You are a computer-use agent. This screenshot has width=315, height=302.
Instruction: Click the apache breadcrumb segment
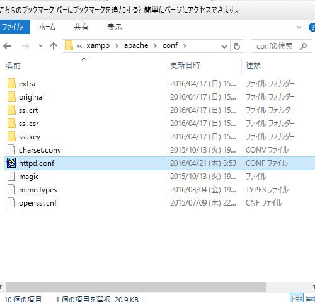pyautogui.click(x=136, y=45)
